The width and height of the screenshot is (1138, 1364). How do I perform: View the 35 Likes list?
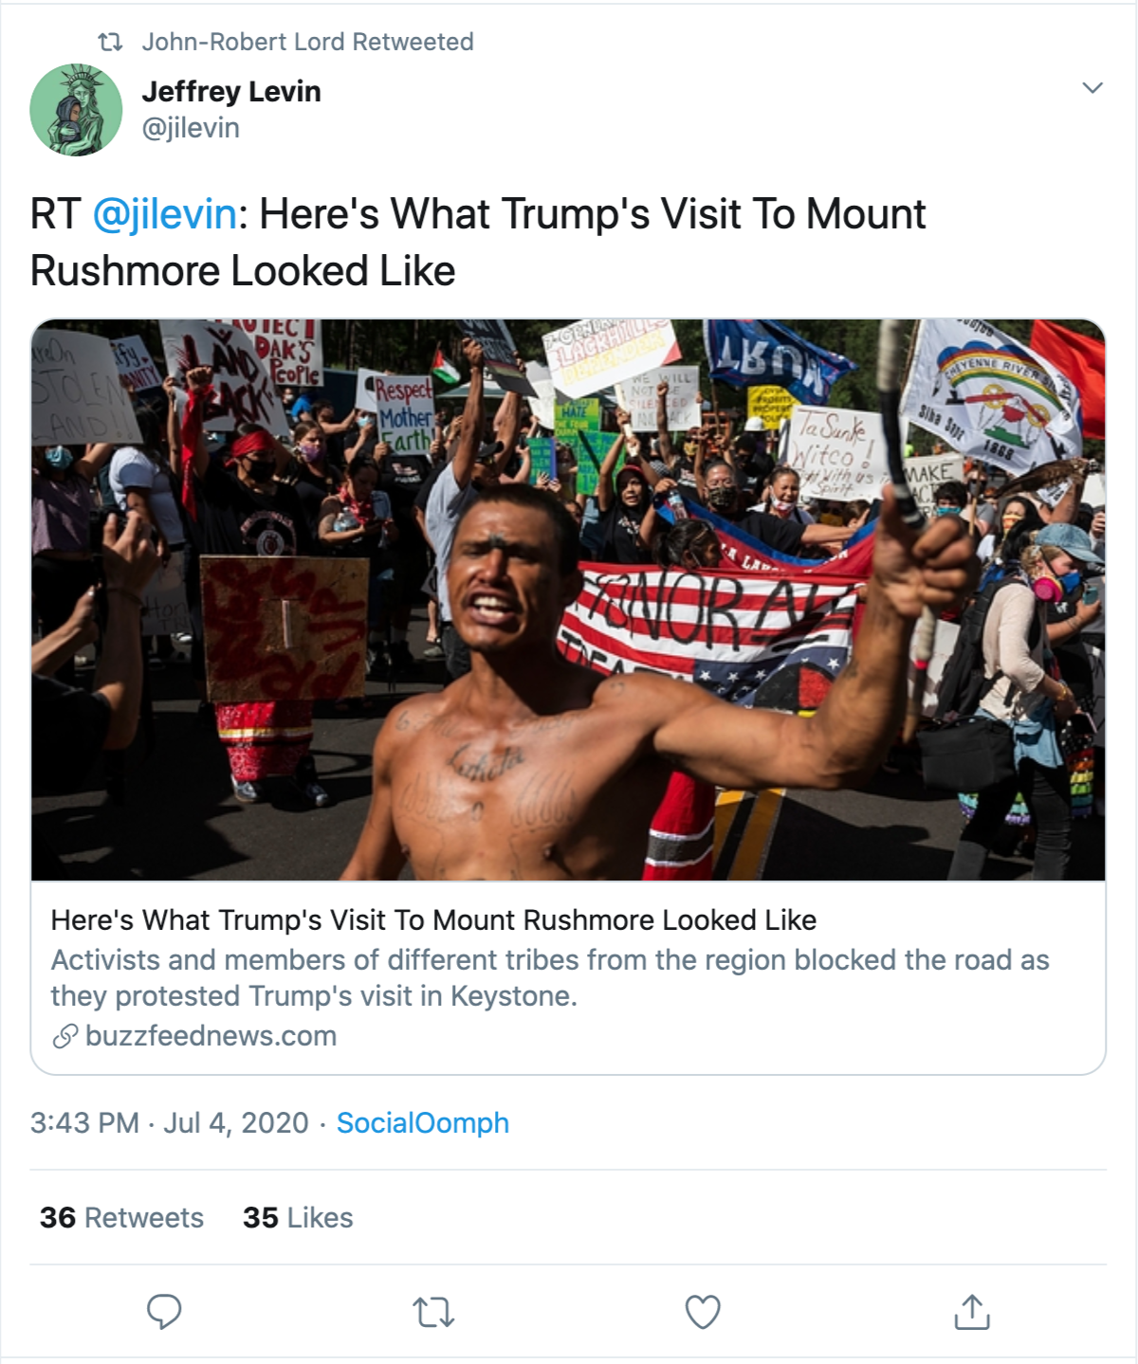[298, 1218]
